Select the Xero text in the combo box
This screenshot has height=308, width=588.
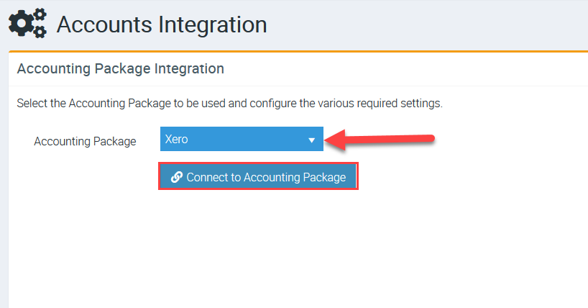(x=176, y=140)
